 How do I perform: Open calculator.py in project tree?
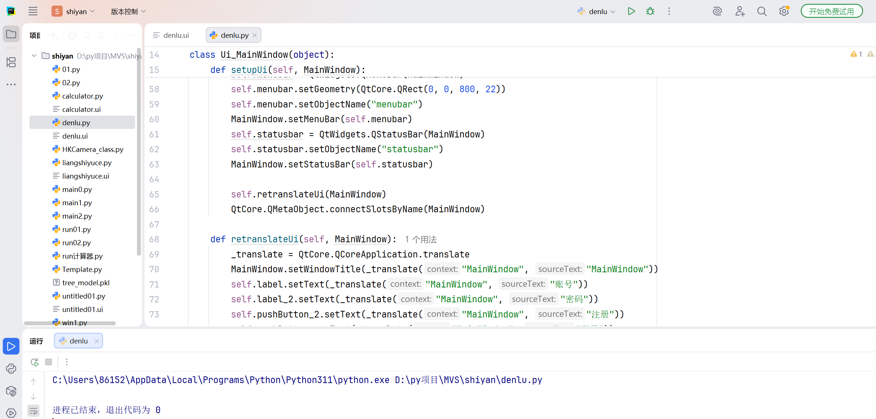[82, 96]
